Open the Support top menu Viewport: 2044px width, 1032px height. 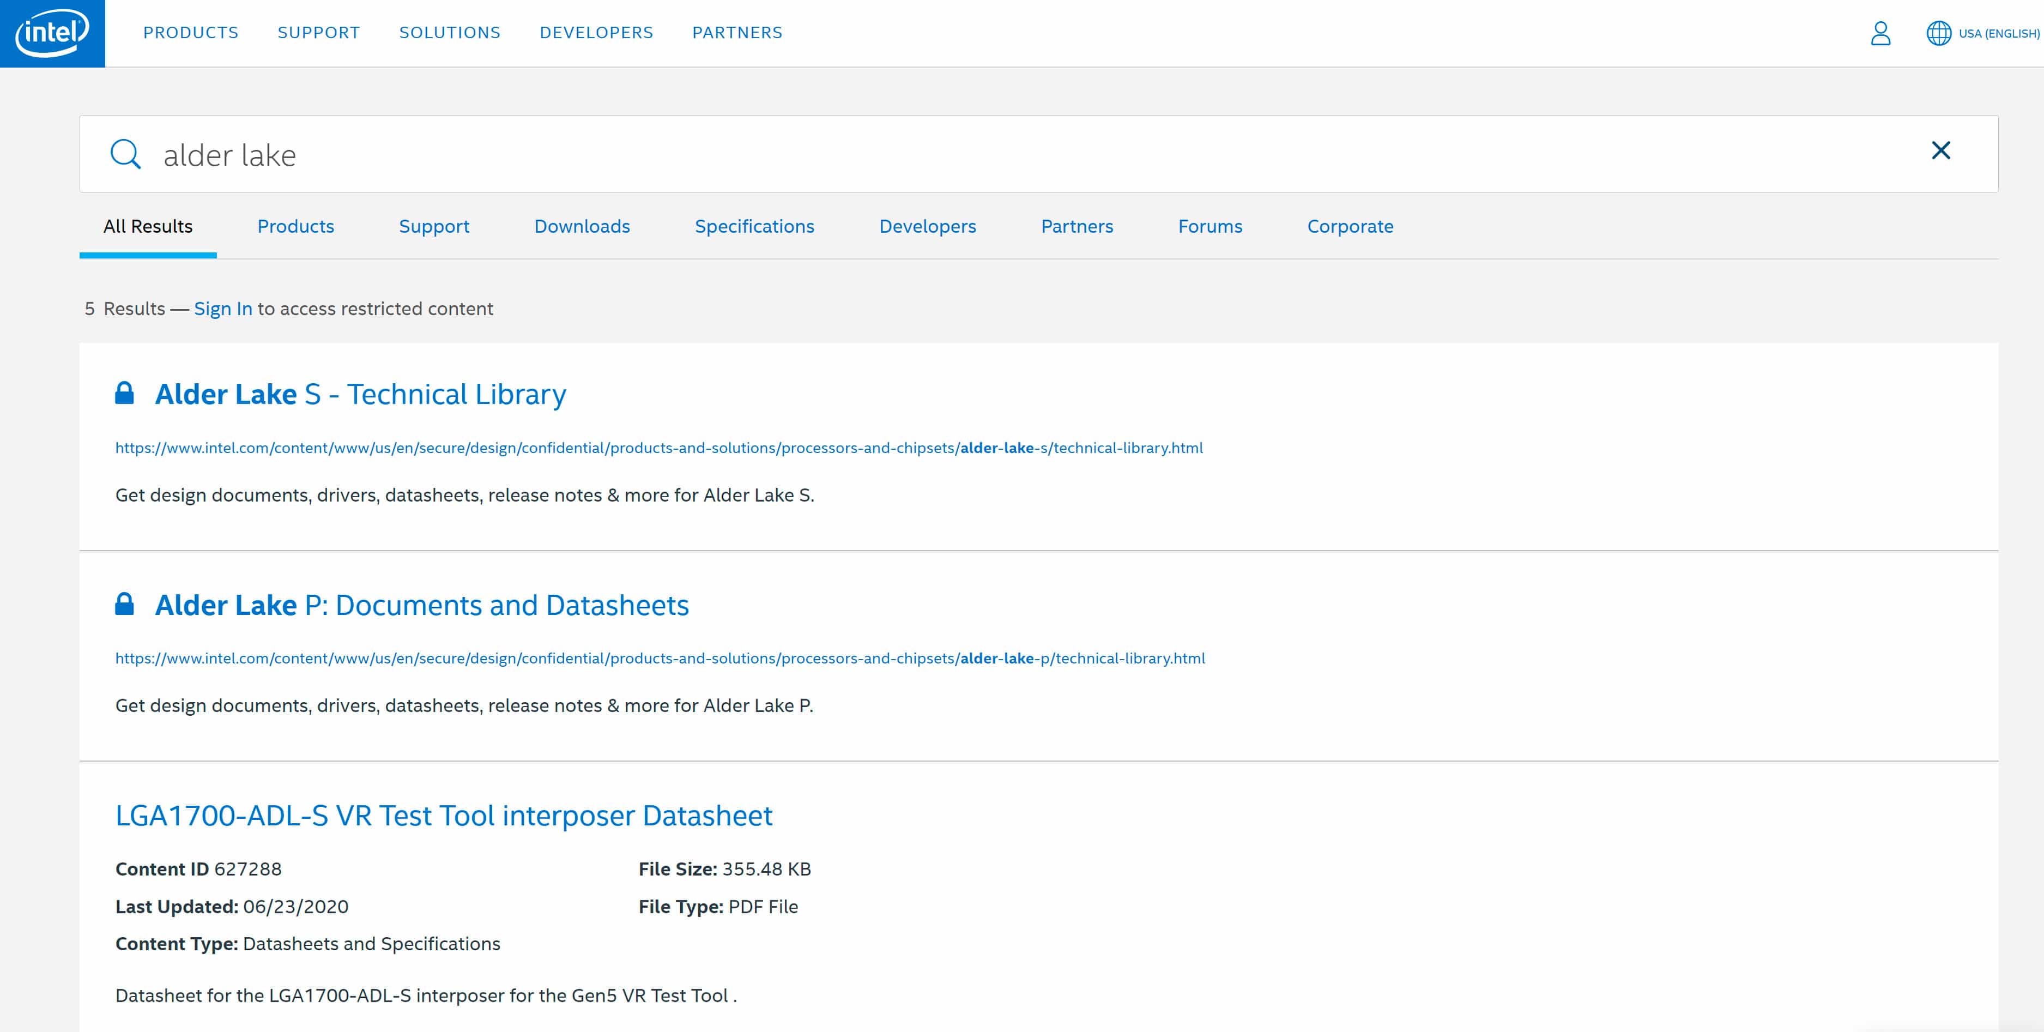coord(319,33)
